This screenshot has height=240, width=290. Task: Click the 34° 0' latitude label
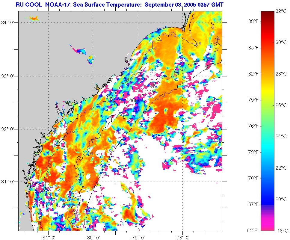pyautogui.click(x=9, y=22)
